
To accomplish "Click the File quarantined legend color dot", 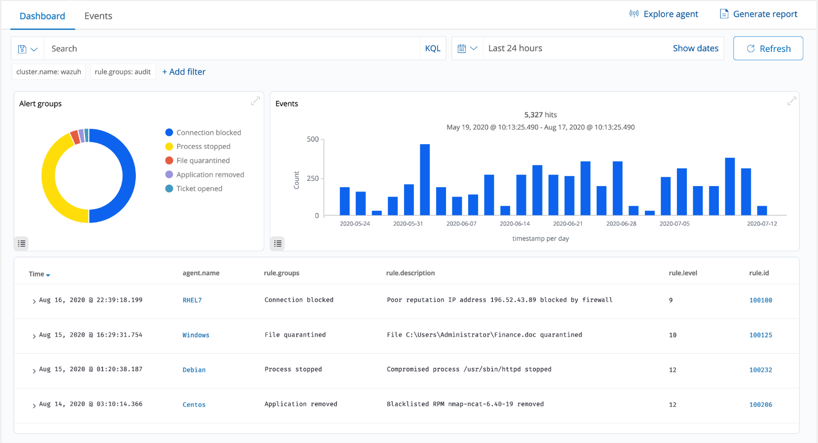I will pos(169,160).
